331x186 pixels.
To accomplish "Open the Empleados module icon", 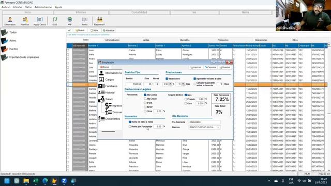I will [10, 21].
